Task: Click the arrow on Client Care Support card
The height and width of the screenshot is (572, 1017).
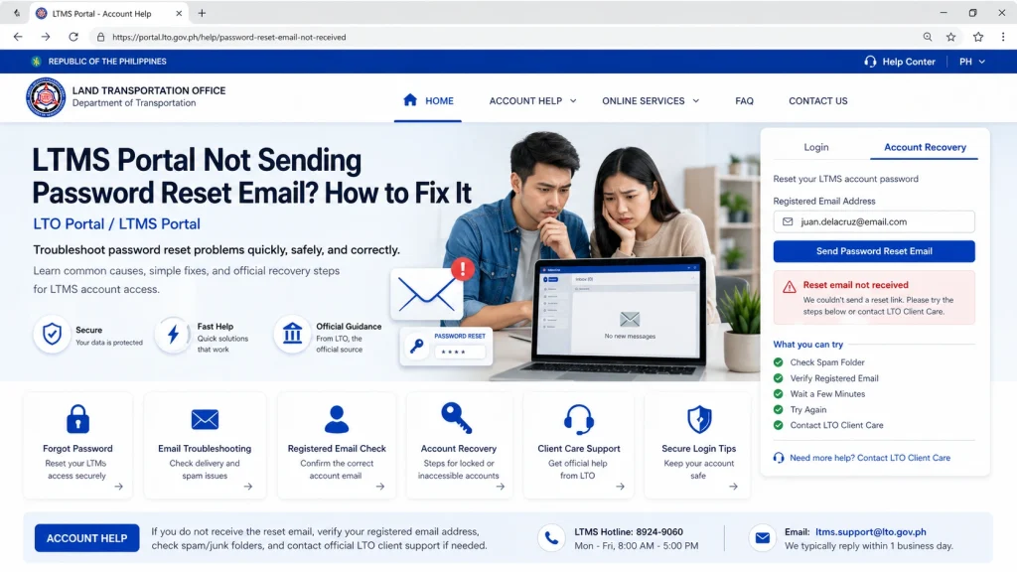Action: (620, 487)
